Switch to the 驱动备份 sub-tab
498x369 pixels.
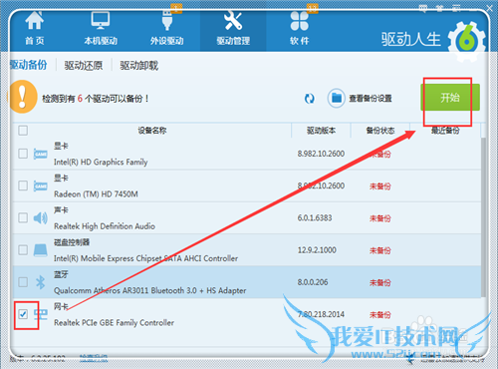[29, 65]
